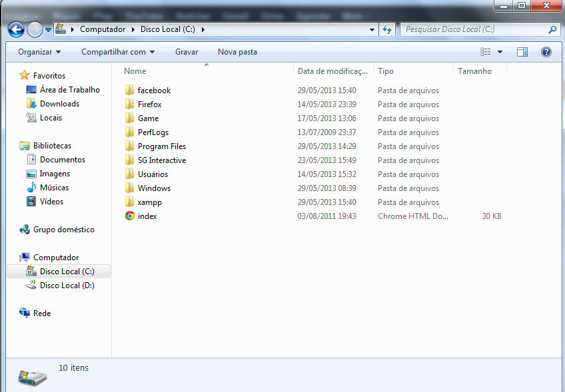Click the Forward navigation arrow button
This screenshot has width=565, height=392.
(35, 29)
